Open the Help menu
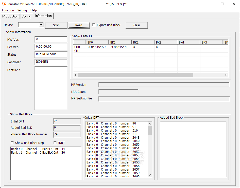This screenshot has height=188, width=240. click(x=33, y=10)
